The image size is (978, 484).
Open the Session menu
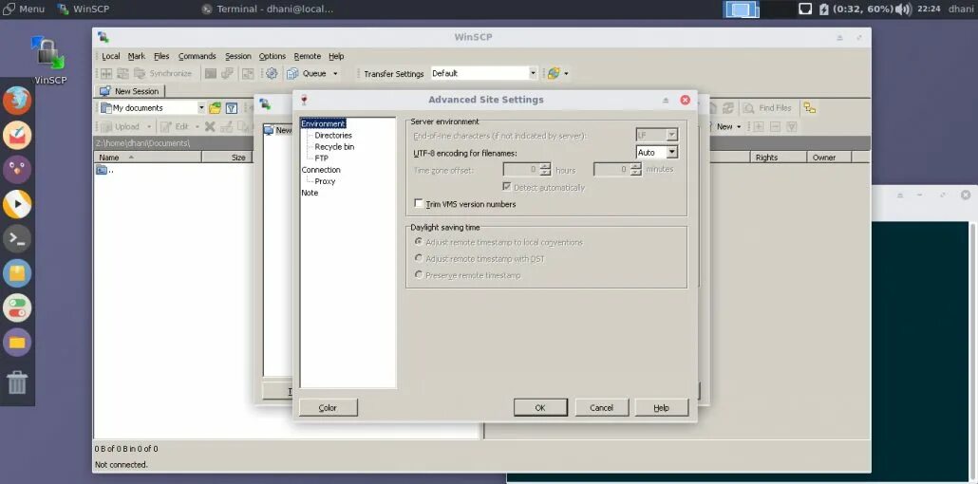tap(238, 56)
